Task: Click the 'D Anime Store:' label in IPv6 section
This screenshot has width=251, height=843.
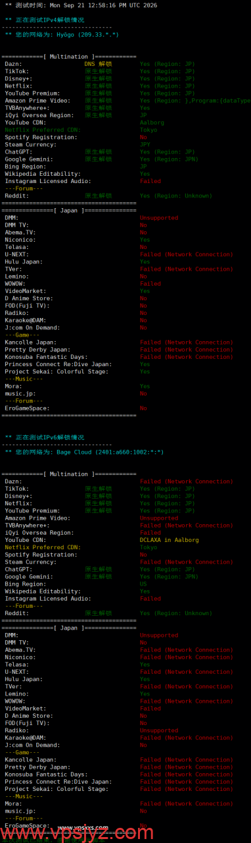Action: 29,716
